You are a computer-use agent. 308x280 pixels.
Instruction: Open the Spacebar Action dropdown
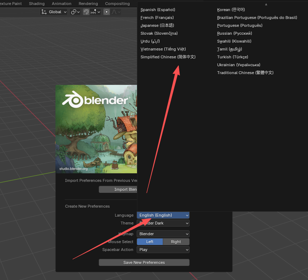163,250
